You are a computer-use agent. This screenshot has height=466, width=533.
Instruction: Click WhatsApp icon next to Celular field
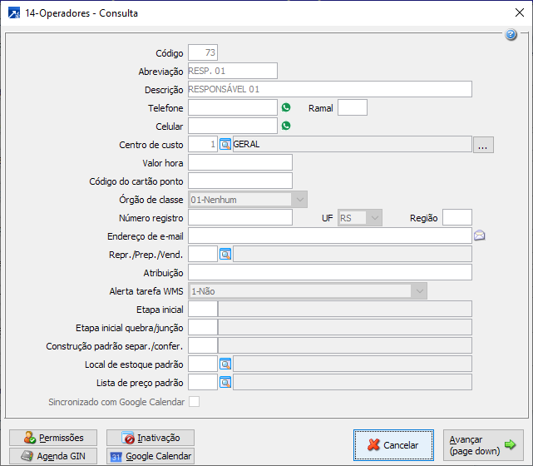(x=286, y=126)
